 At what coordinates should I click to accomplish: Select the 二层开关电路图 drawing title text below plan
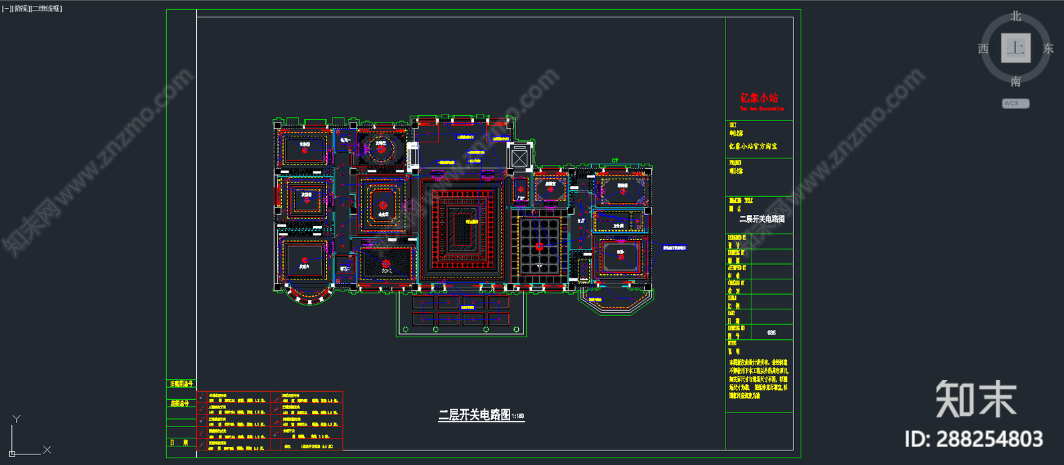point(474,415)
